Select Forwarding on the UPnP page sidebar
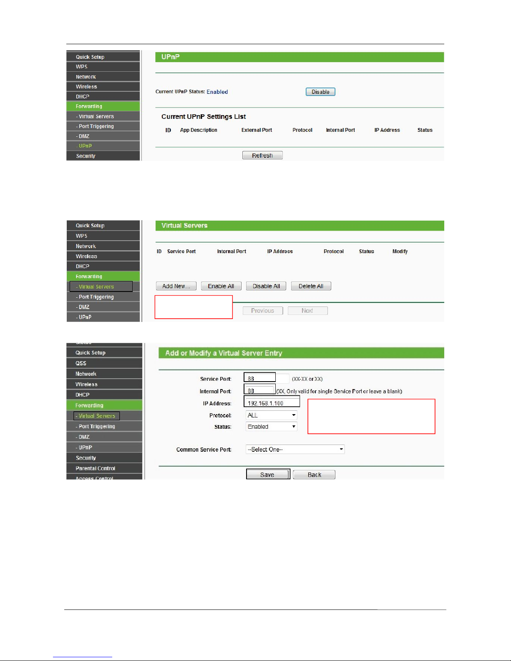Screen dimensions: 511x661 [x=103, y=106]
